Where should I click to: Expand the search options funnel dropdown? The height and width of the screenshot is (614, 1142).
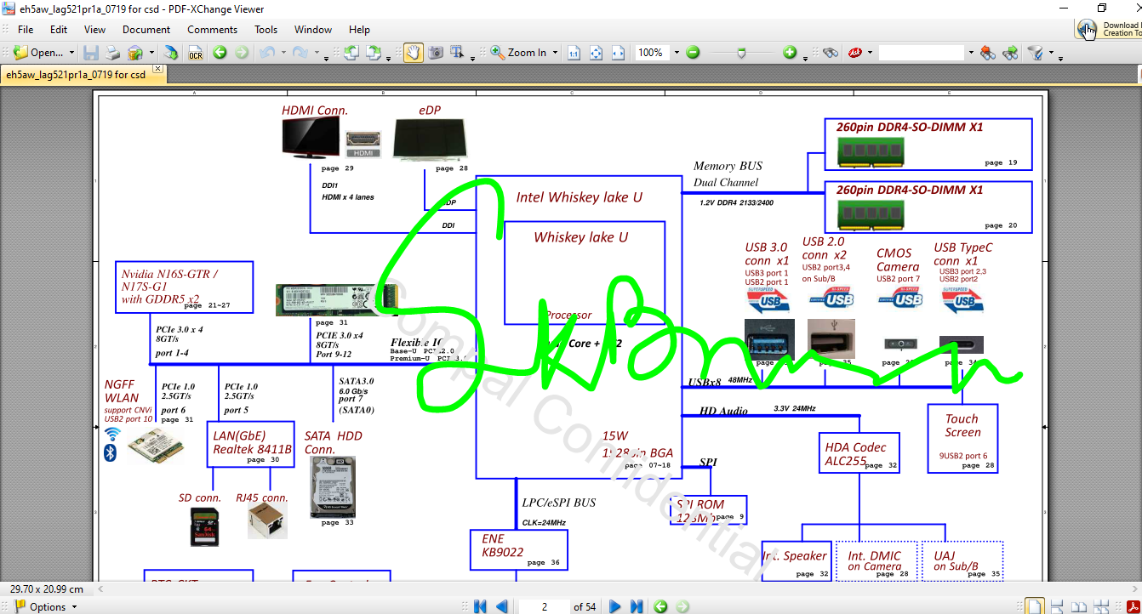point(1051,53)
